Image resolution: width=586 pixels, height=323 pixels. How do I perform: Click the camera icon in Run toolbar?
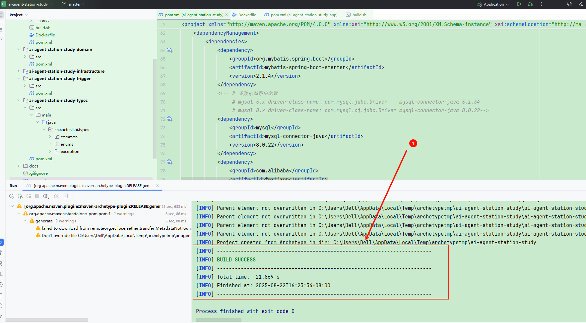pyautogui.click(x=57, y=196)
